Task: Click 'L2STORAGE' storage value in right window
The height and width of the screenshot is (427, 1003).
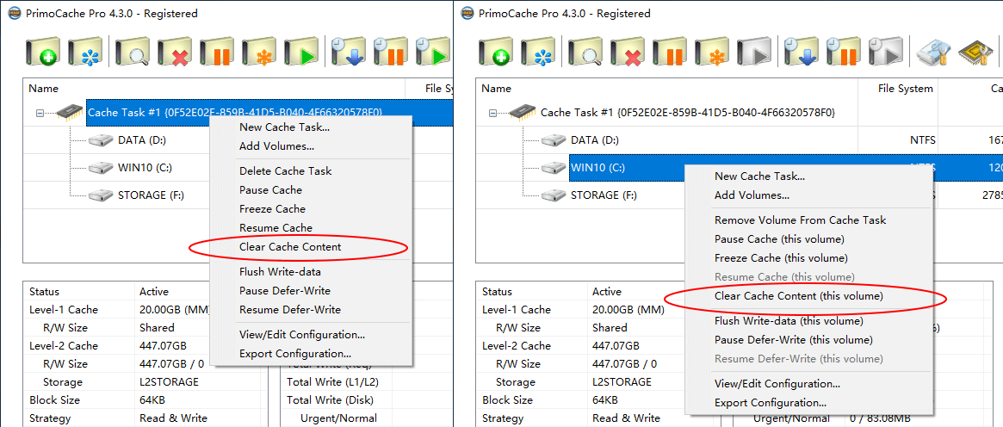Action: coord(622,382)
